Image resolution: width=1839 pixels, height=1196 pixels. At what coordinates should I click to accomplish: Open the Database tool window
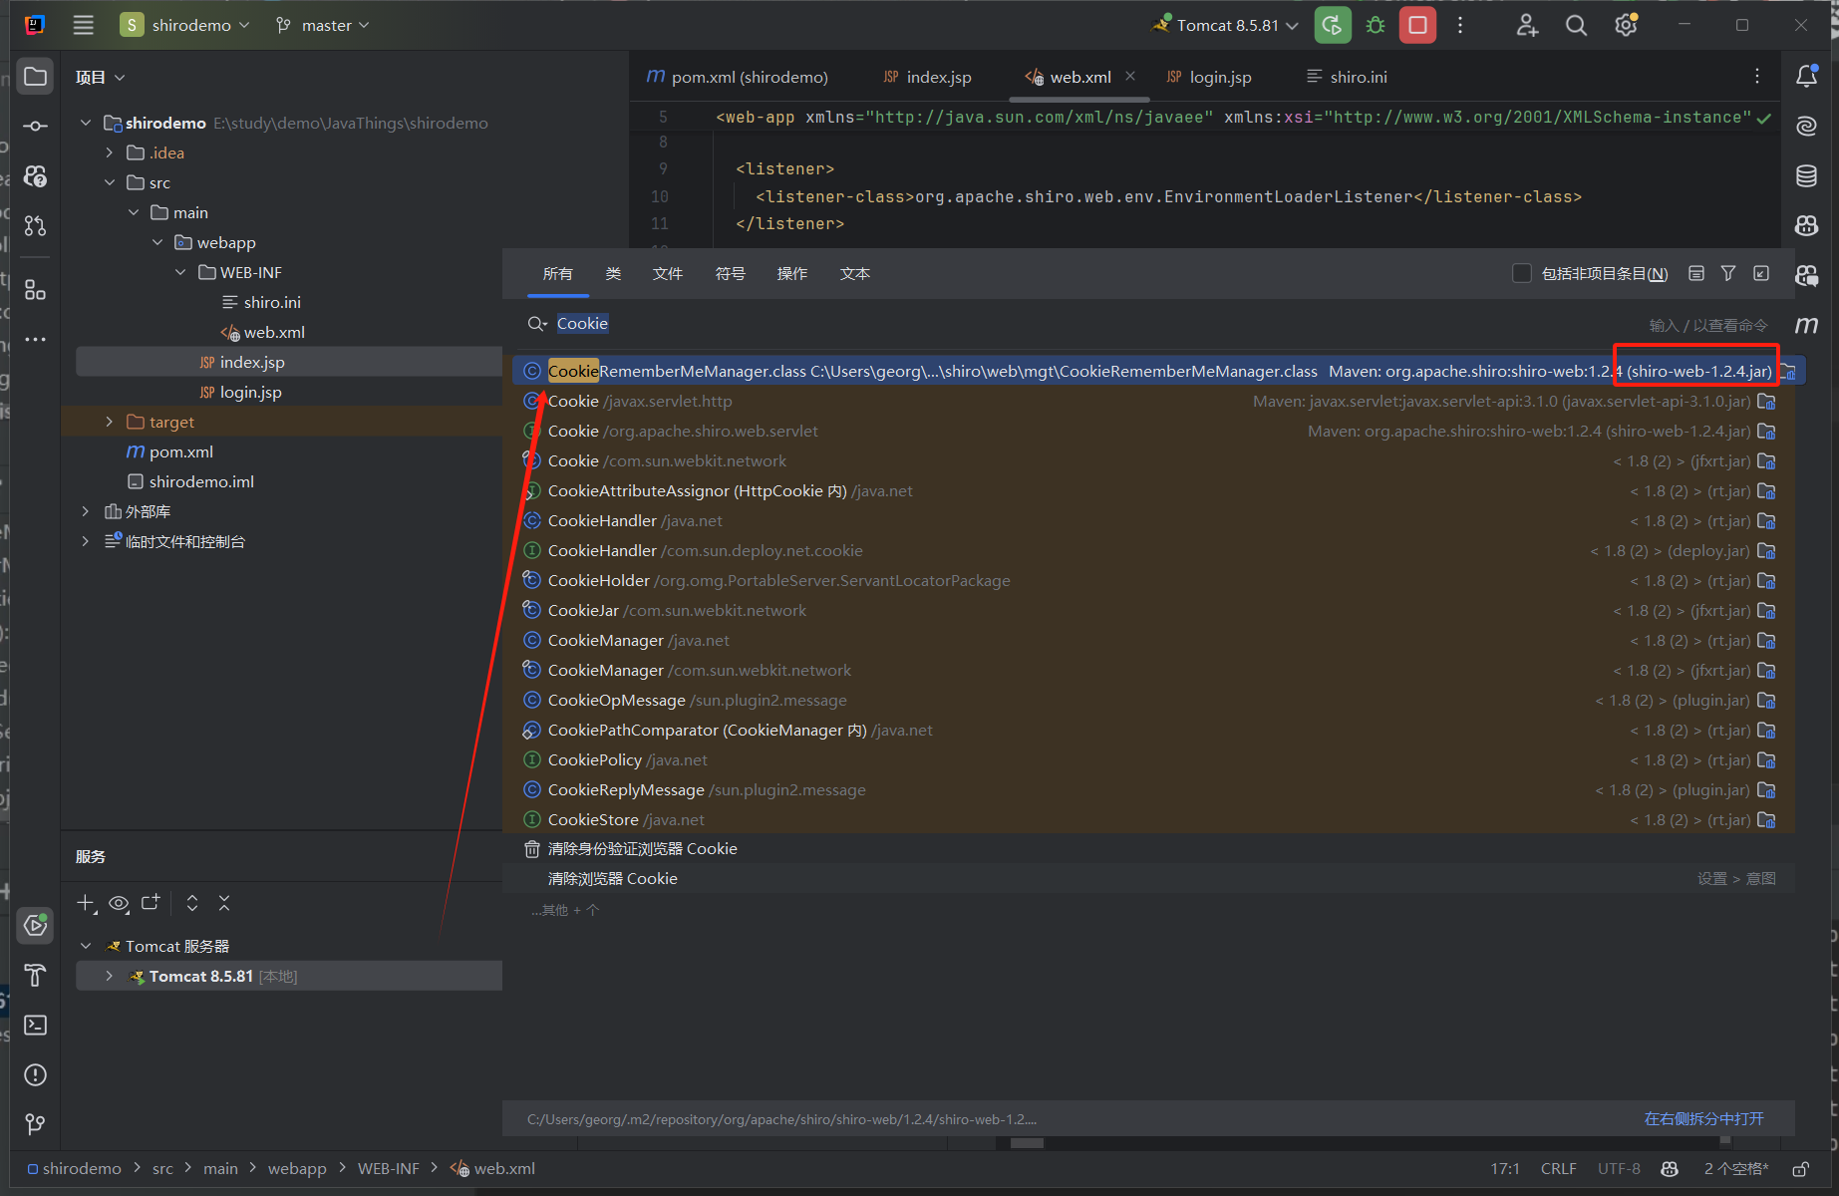(x=1806, y=176)
